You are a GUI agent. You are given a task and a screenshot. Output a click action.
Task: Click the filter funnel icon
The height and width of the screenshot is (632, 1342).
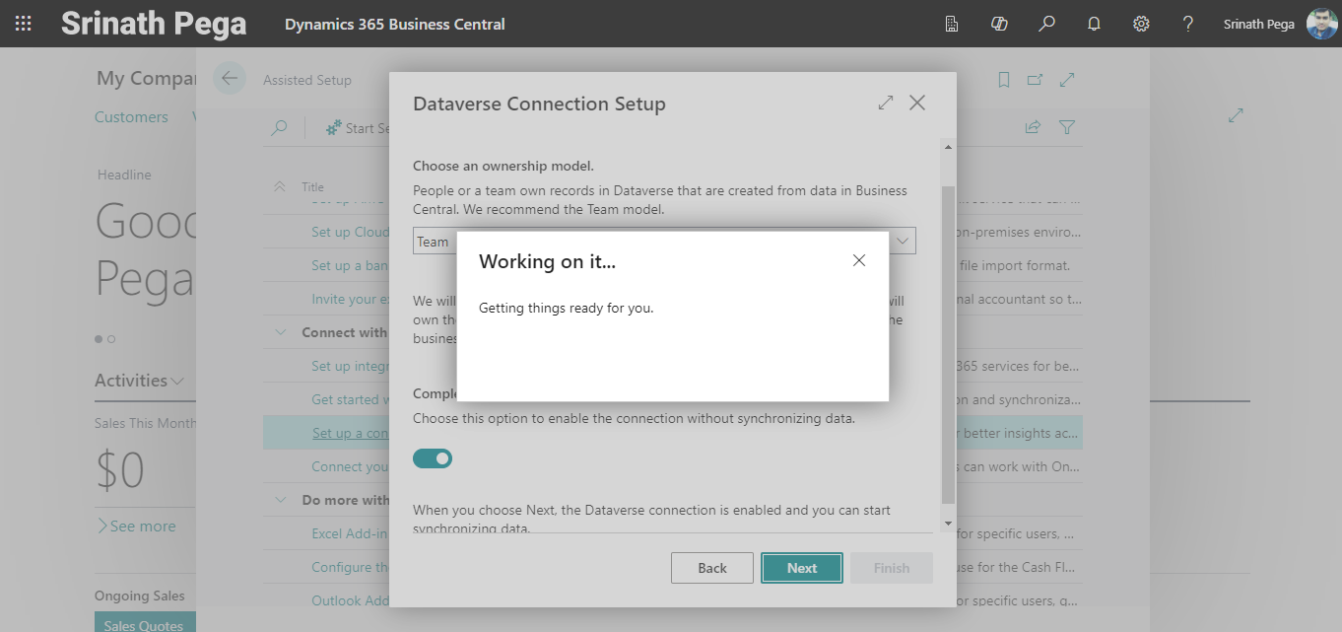tap(1066, 127)
